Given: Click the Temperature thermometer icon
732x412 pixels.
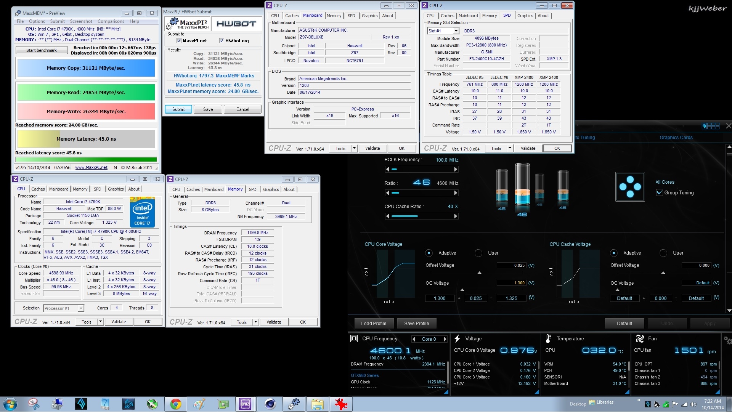Looking at the screenshot, I should click(548, 338).
